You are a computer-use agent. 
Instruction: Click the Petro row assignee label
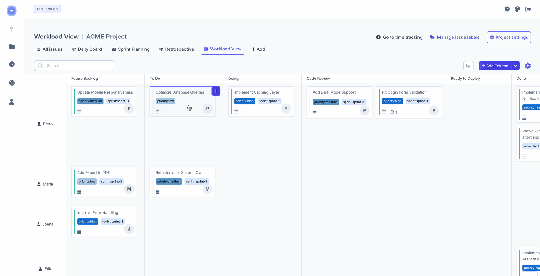[x=45, y=124]
